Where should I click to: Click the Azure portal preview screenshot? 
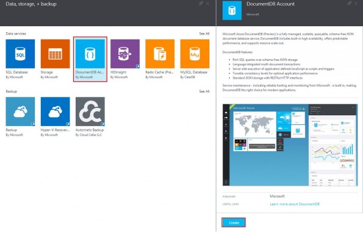pos(290,145)
